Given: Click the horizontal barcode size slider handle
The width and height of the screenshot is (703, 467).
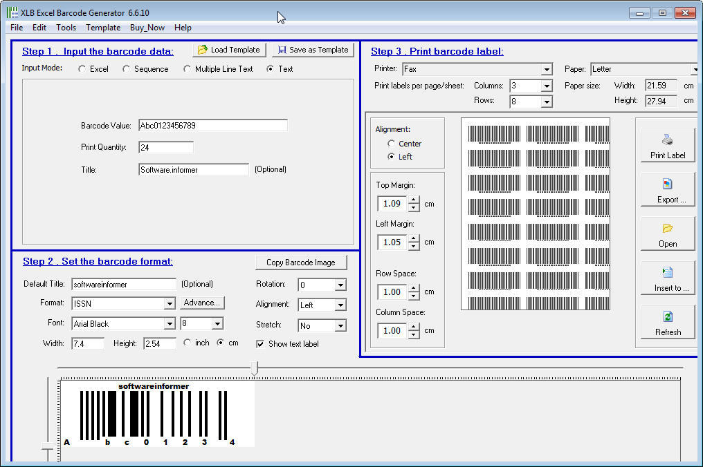Looking at the screenshot, I should (x=255, y=368).
